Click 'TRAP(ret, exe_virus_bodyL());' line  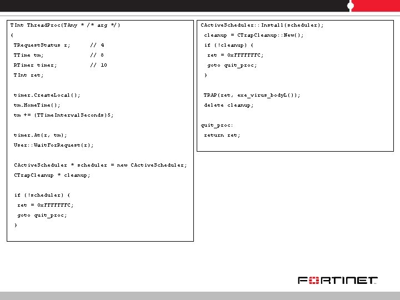pyautogui.click(x=252, y=95)
